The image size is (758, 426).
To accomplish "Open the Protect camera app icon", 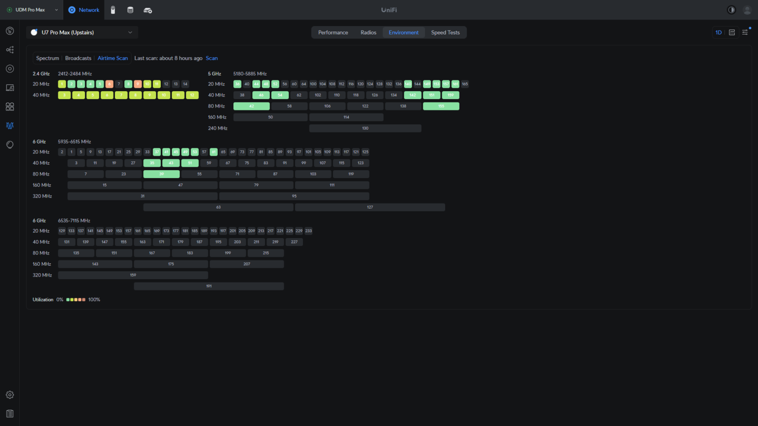I will [113, 10].
